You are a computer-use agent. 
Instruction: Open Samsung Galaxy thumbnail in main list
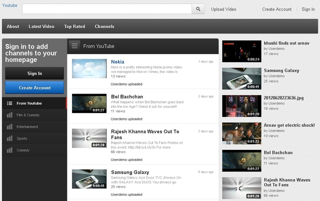pyautogui.click(x=89, y=179)
